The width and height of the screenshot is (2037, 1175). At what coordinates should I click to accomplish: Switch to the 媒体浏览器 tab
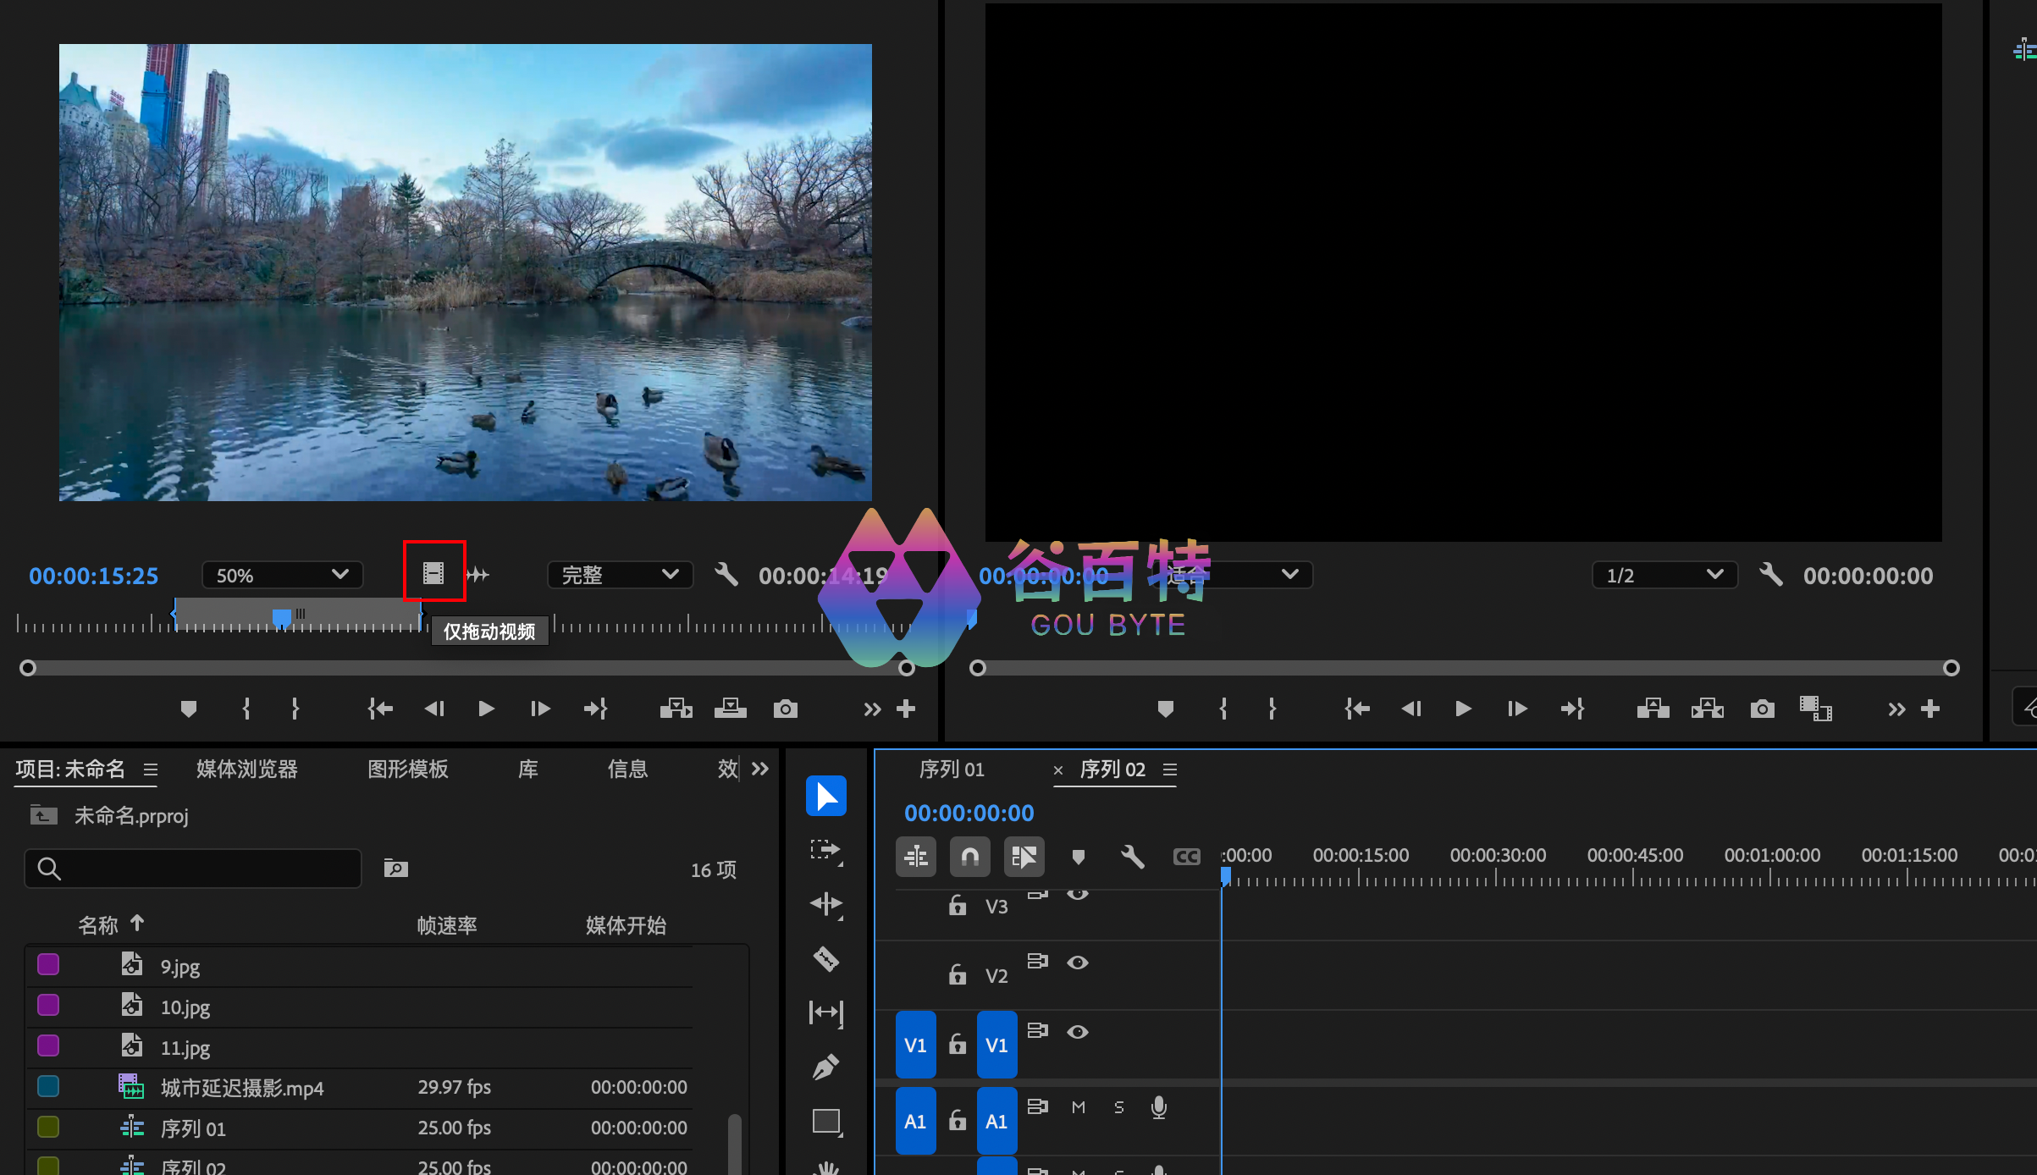pos(246,769)
